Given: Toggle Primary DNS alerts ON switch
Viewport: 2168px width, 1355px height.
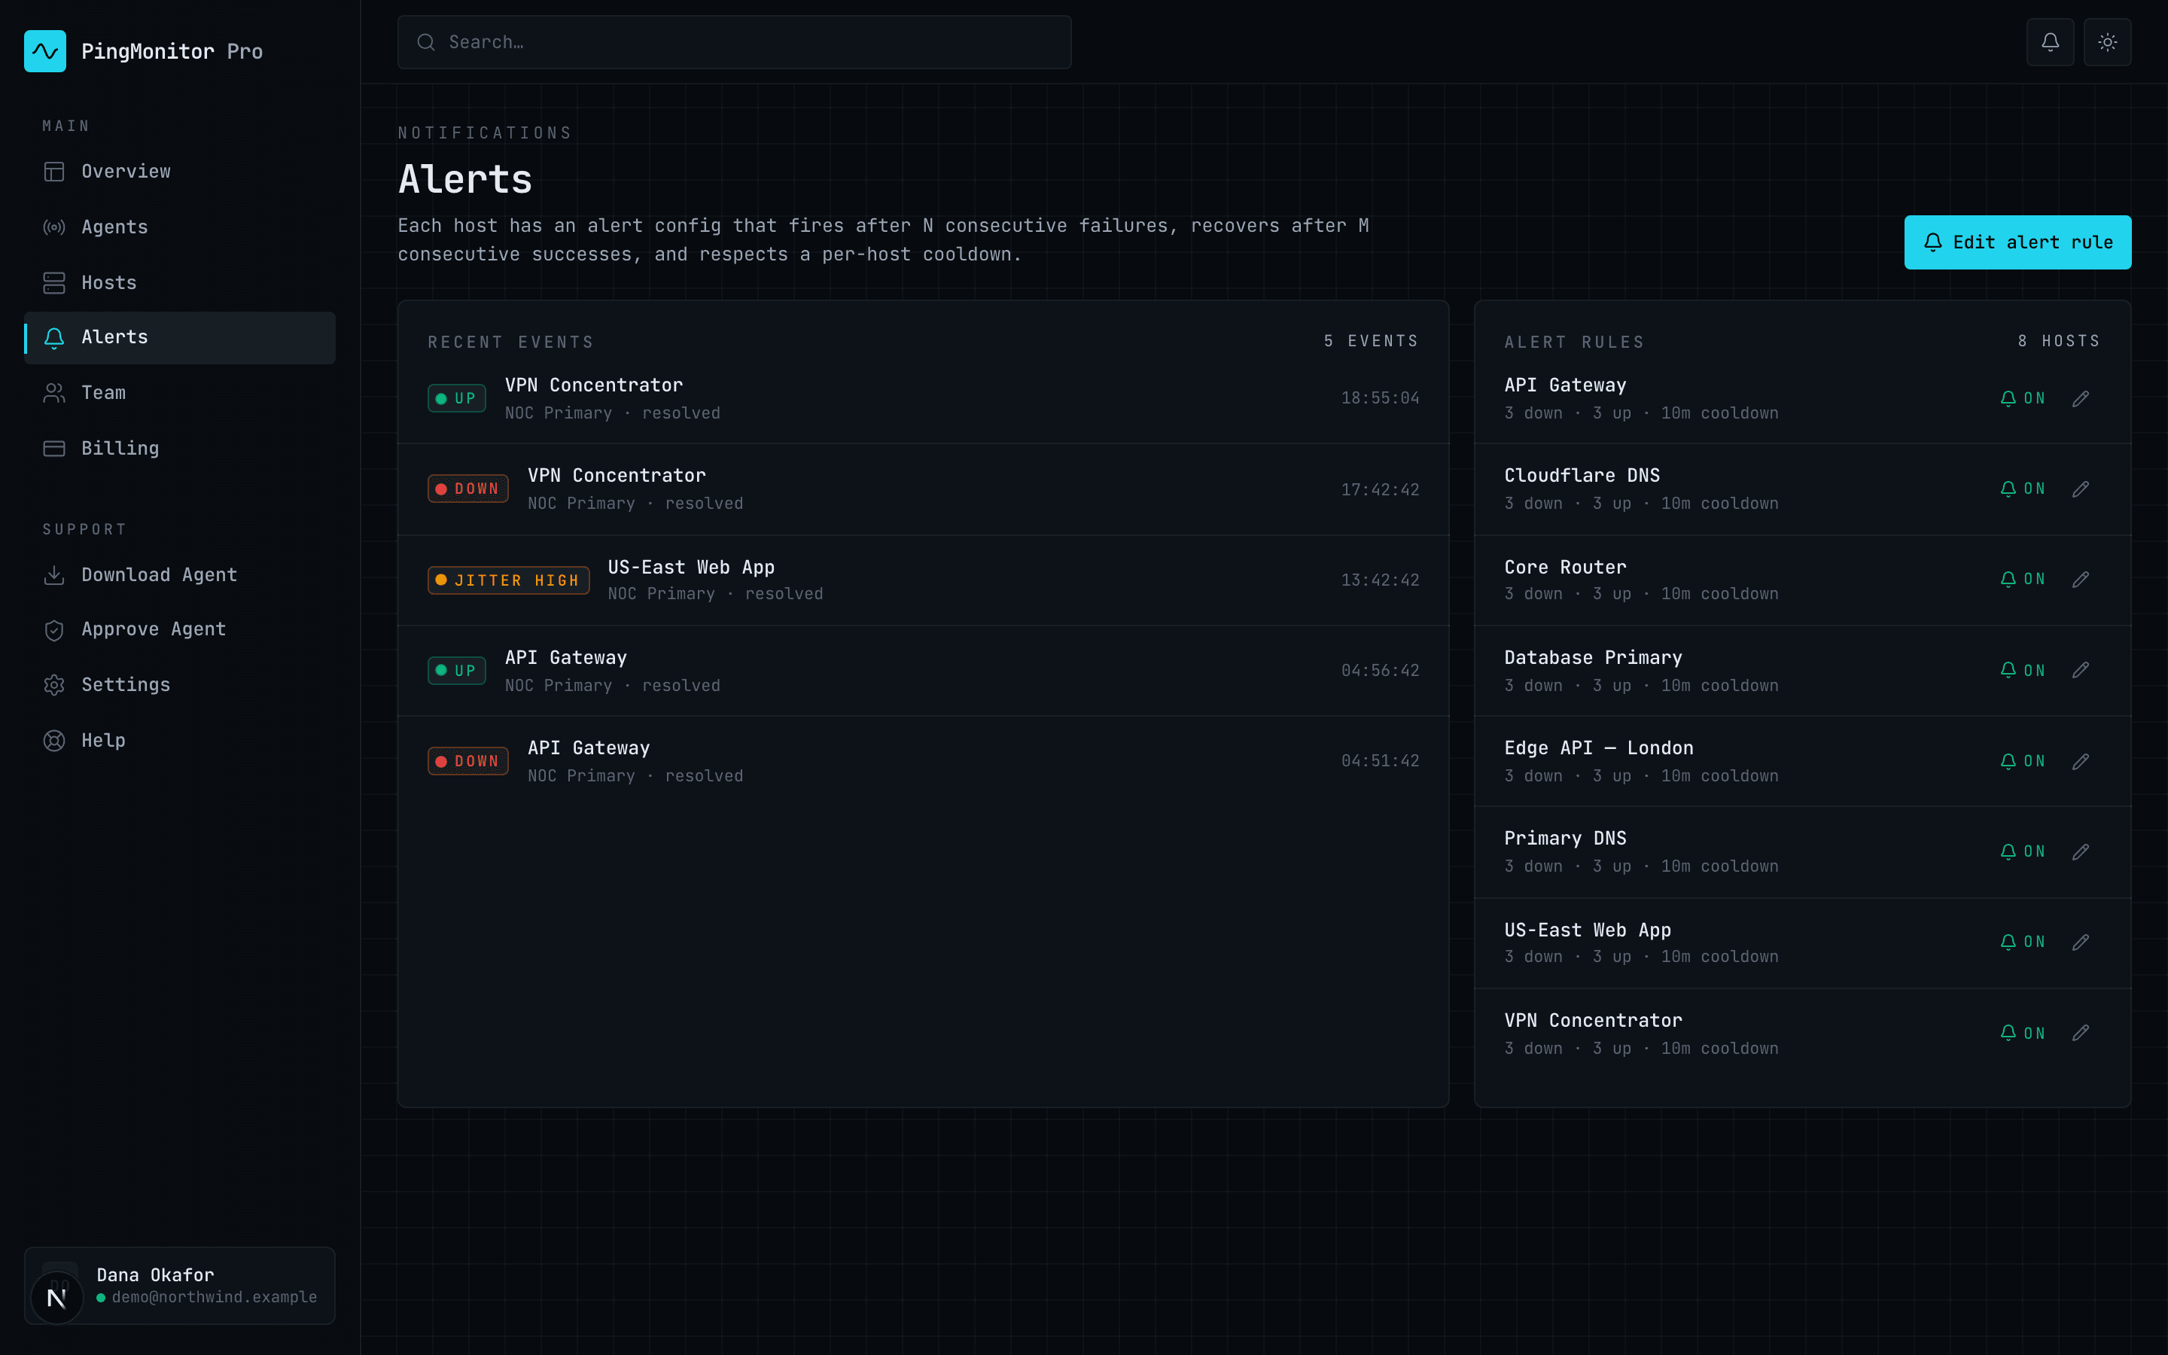Looking at the screenshot, I should coord(2023,852).
